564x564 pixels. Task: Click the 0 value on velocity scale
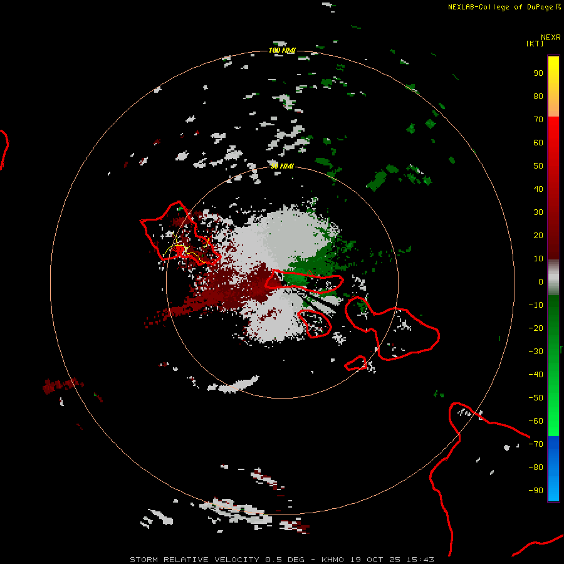(541, 282)
